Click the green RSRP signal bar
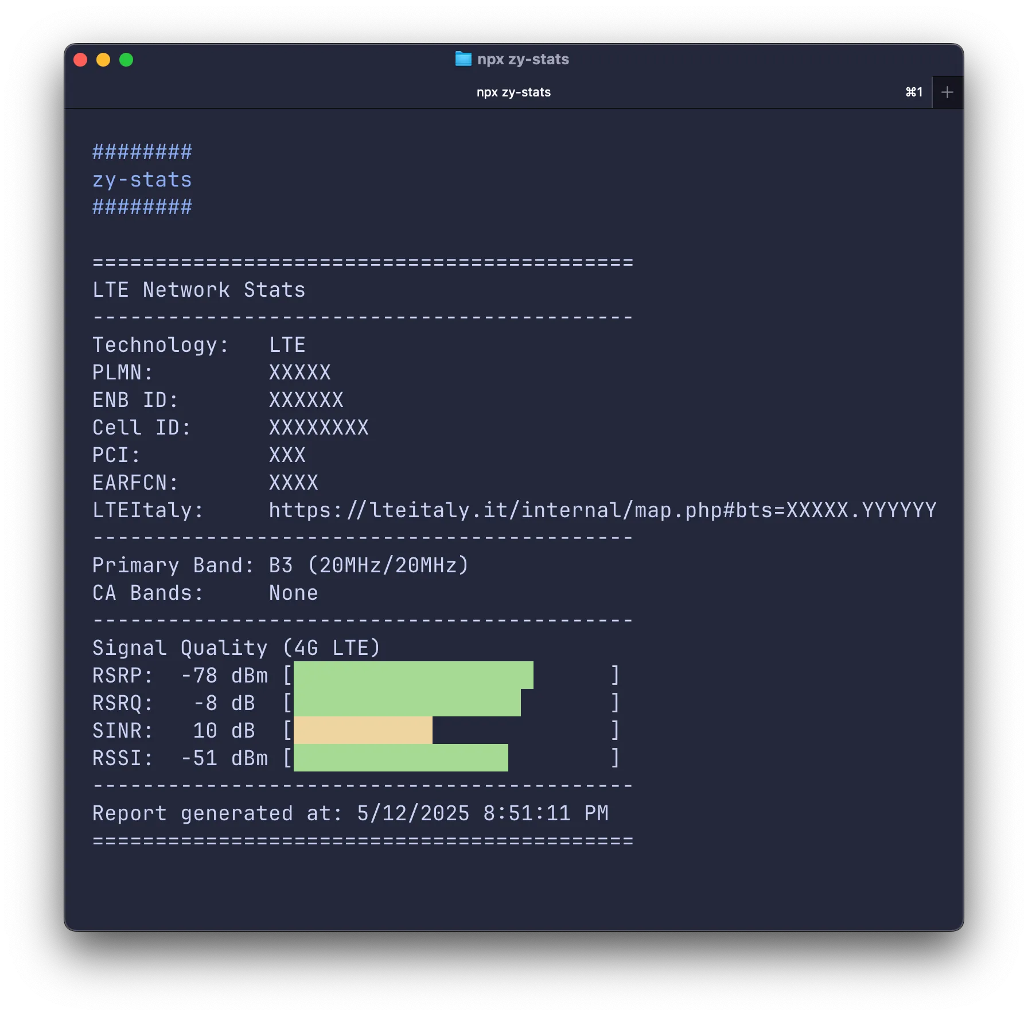The image size is (1028, 1016). tap(413, 675)
